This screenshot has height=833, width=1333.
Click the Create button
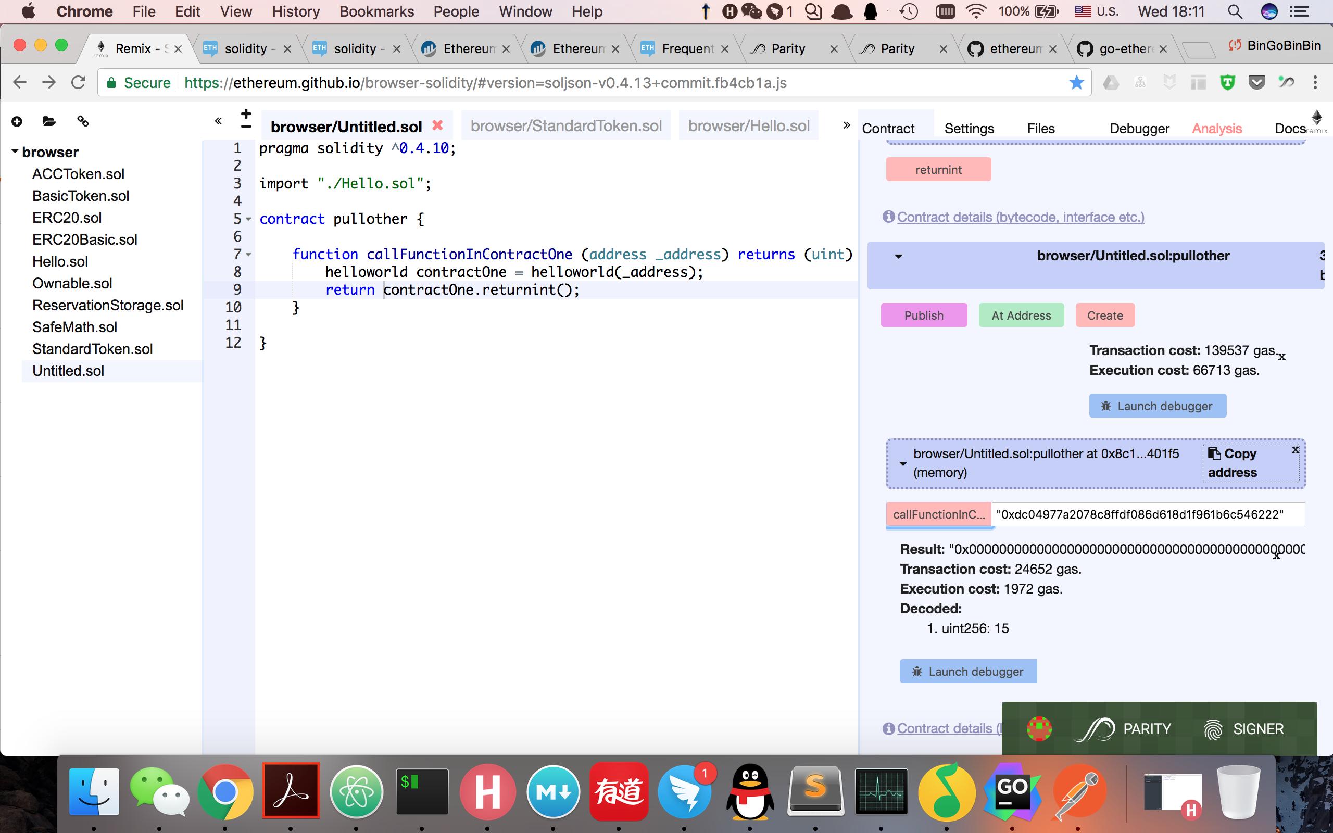[x=1105, y=315]
